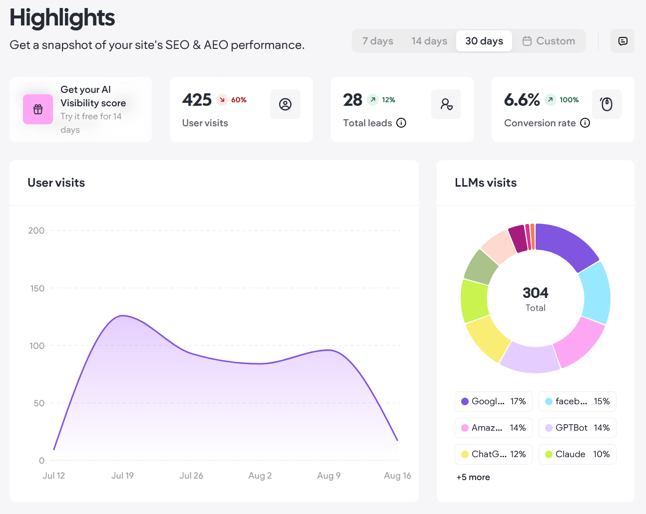The height and width of the screenshot is (514, 646).
Task: Click the sage green donut segment
Action: [481, 266]
